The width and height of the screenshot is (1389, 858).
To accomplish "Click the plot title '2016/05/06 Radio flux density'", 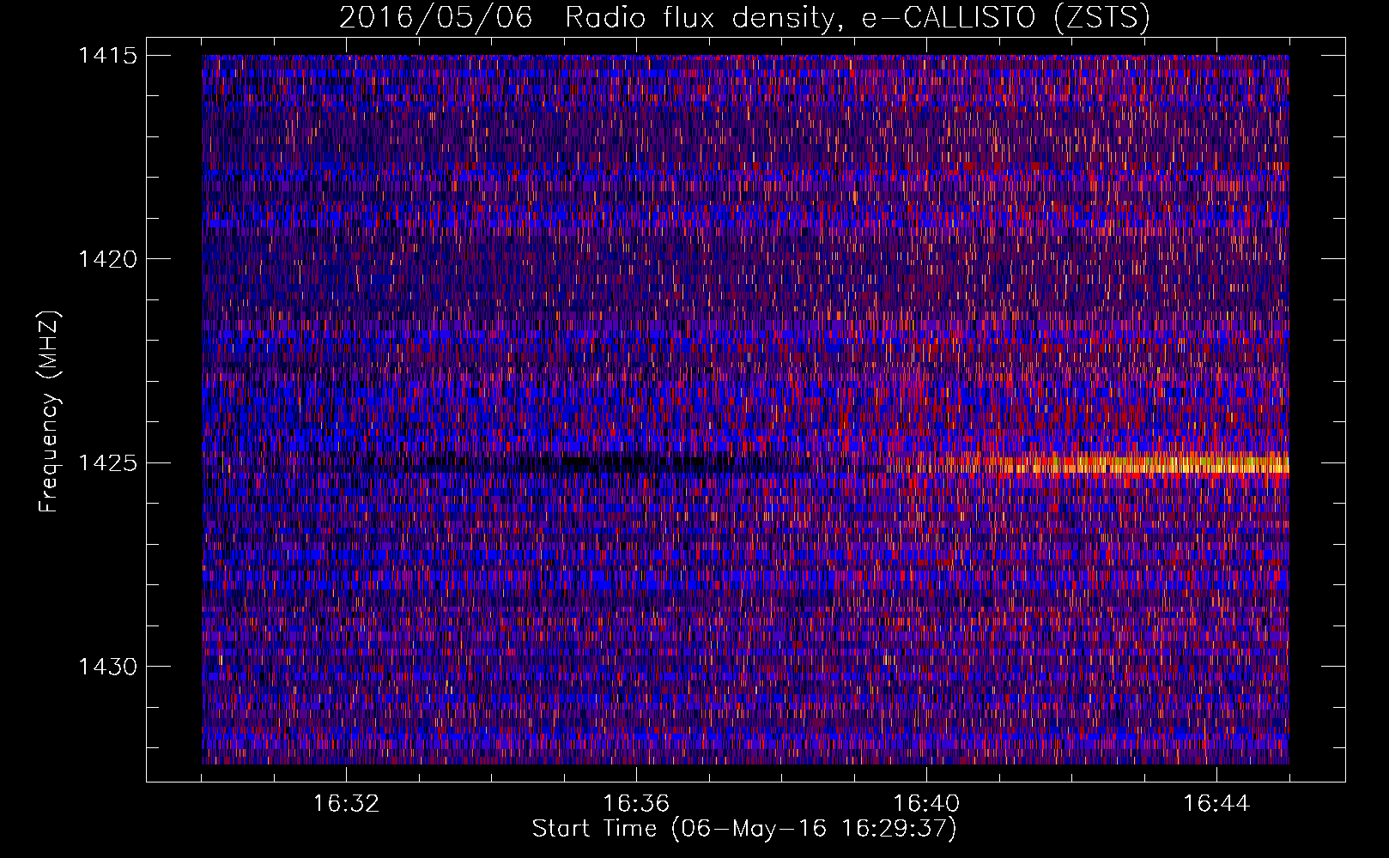I will [x=744, y=18].
